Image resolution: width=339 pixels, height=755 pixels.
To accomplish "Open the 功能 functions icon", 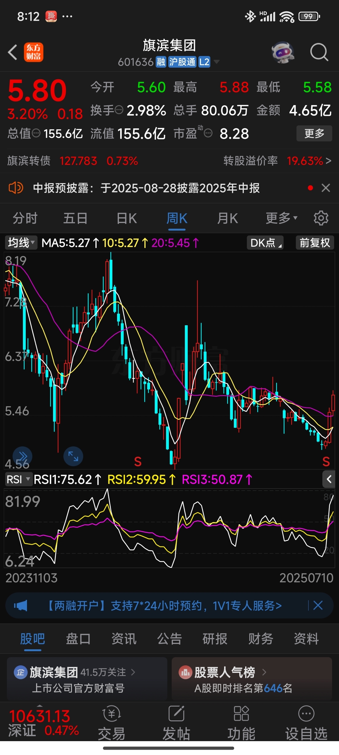I will pyautogui.click(x=241, y=713).
